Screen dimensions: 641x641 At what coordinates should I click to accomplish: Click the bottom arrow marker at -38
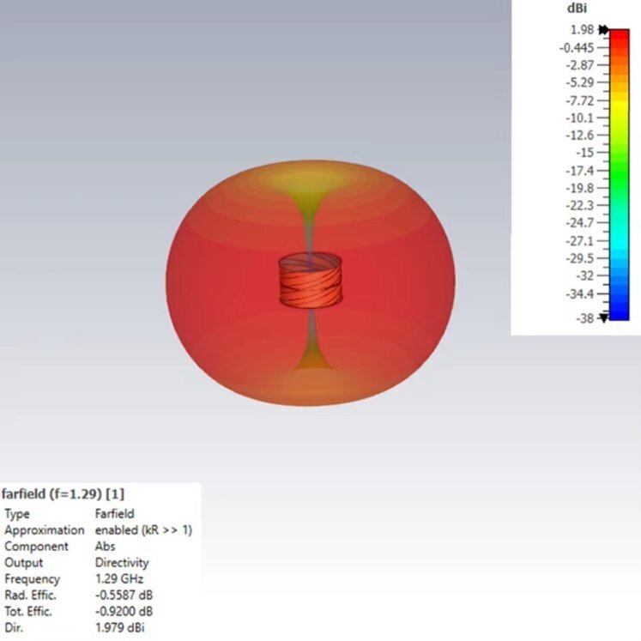(x=603, y=317)
